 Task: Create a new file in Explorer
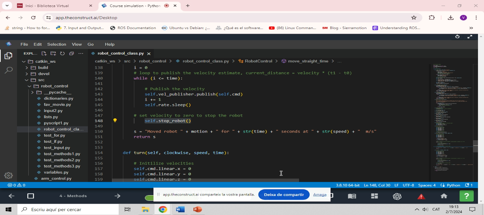pos(44,53)
